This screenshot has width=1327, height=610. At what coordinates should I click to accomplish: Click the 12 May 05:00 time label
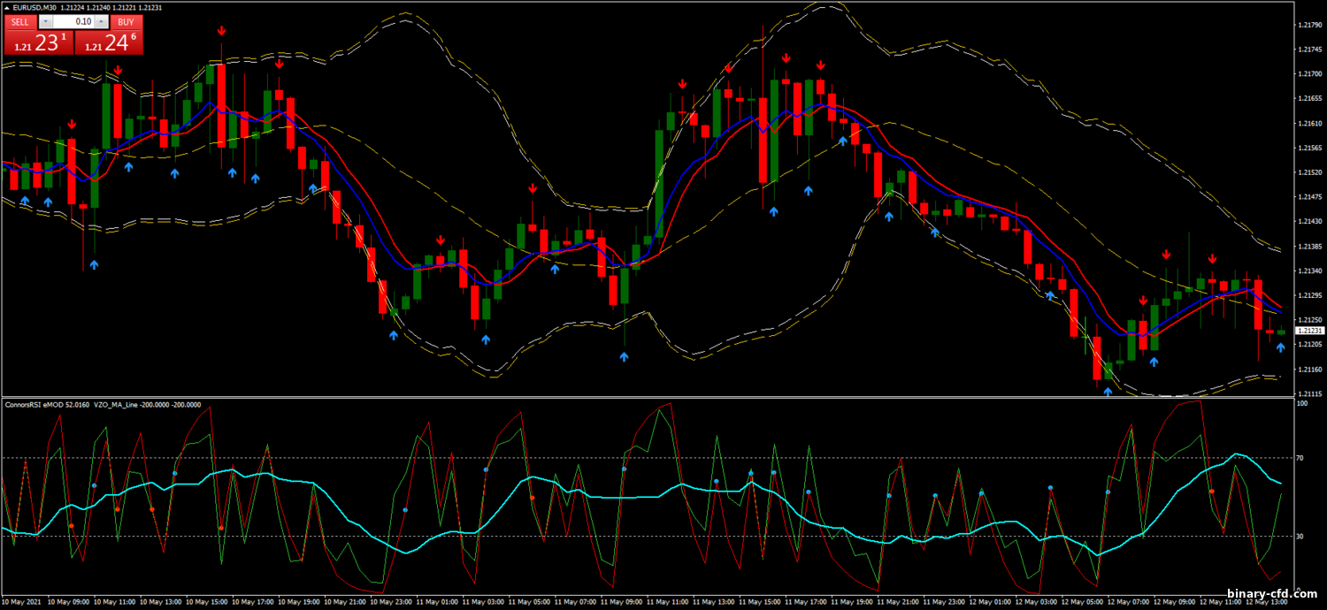tap(1084, 602)
